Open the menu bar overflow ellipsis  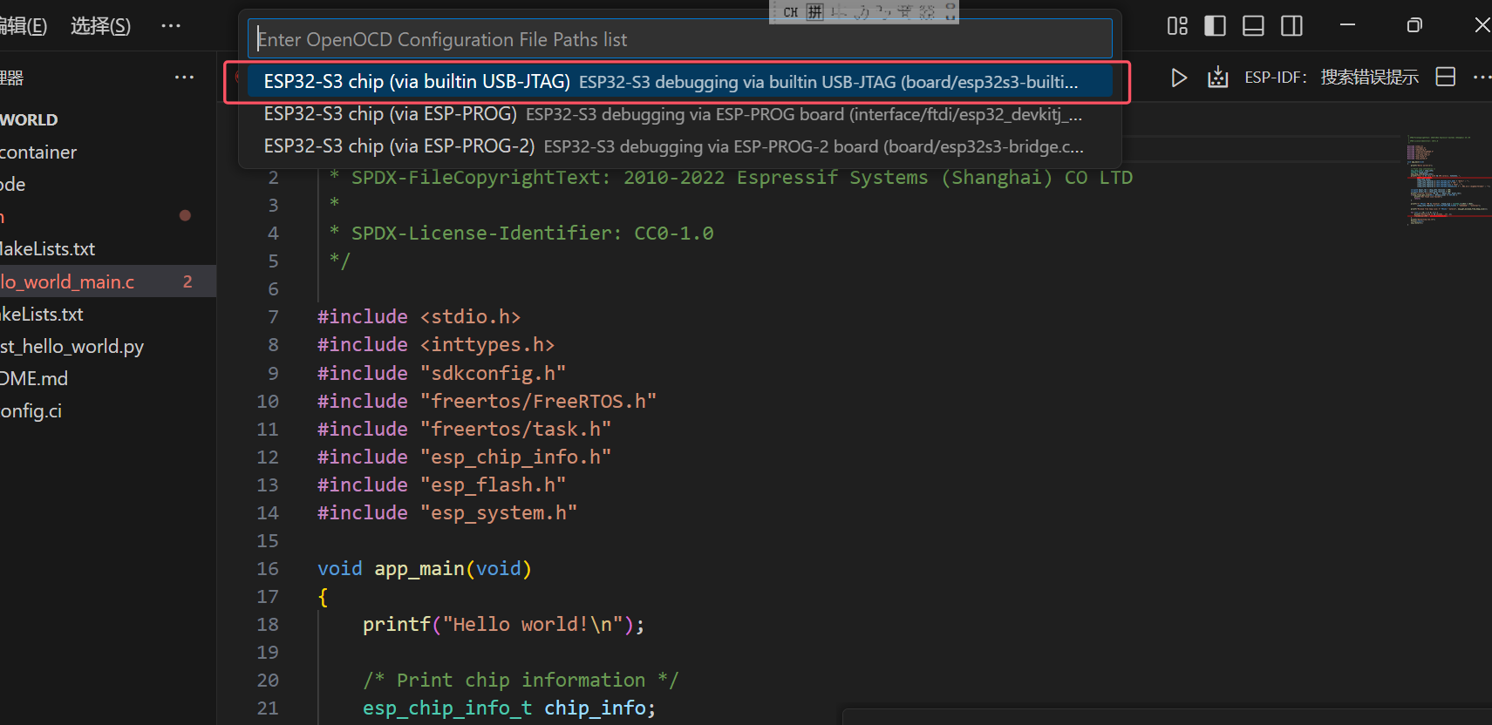pyautogui.click(x=171, y=25)
